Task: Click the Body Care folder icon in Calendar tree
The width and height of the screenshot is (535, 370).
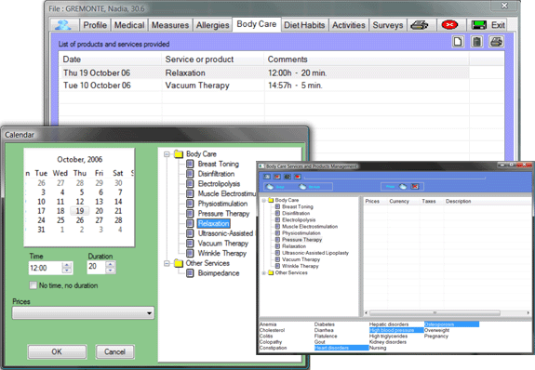Action: (179, 154)
